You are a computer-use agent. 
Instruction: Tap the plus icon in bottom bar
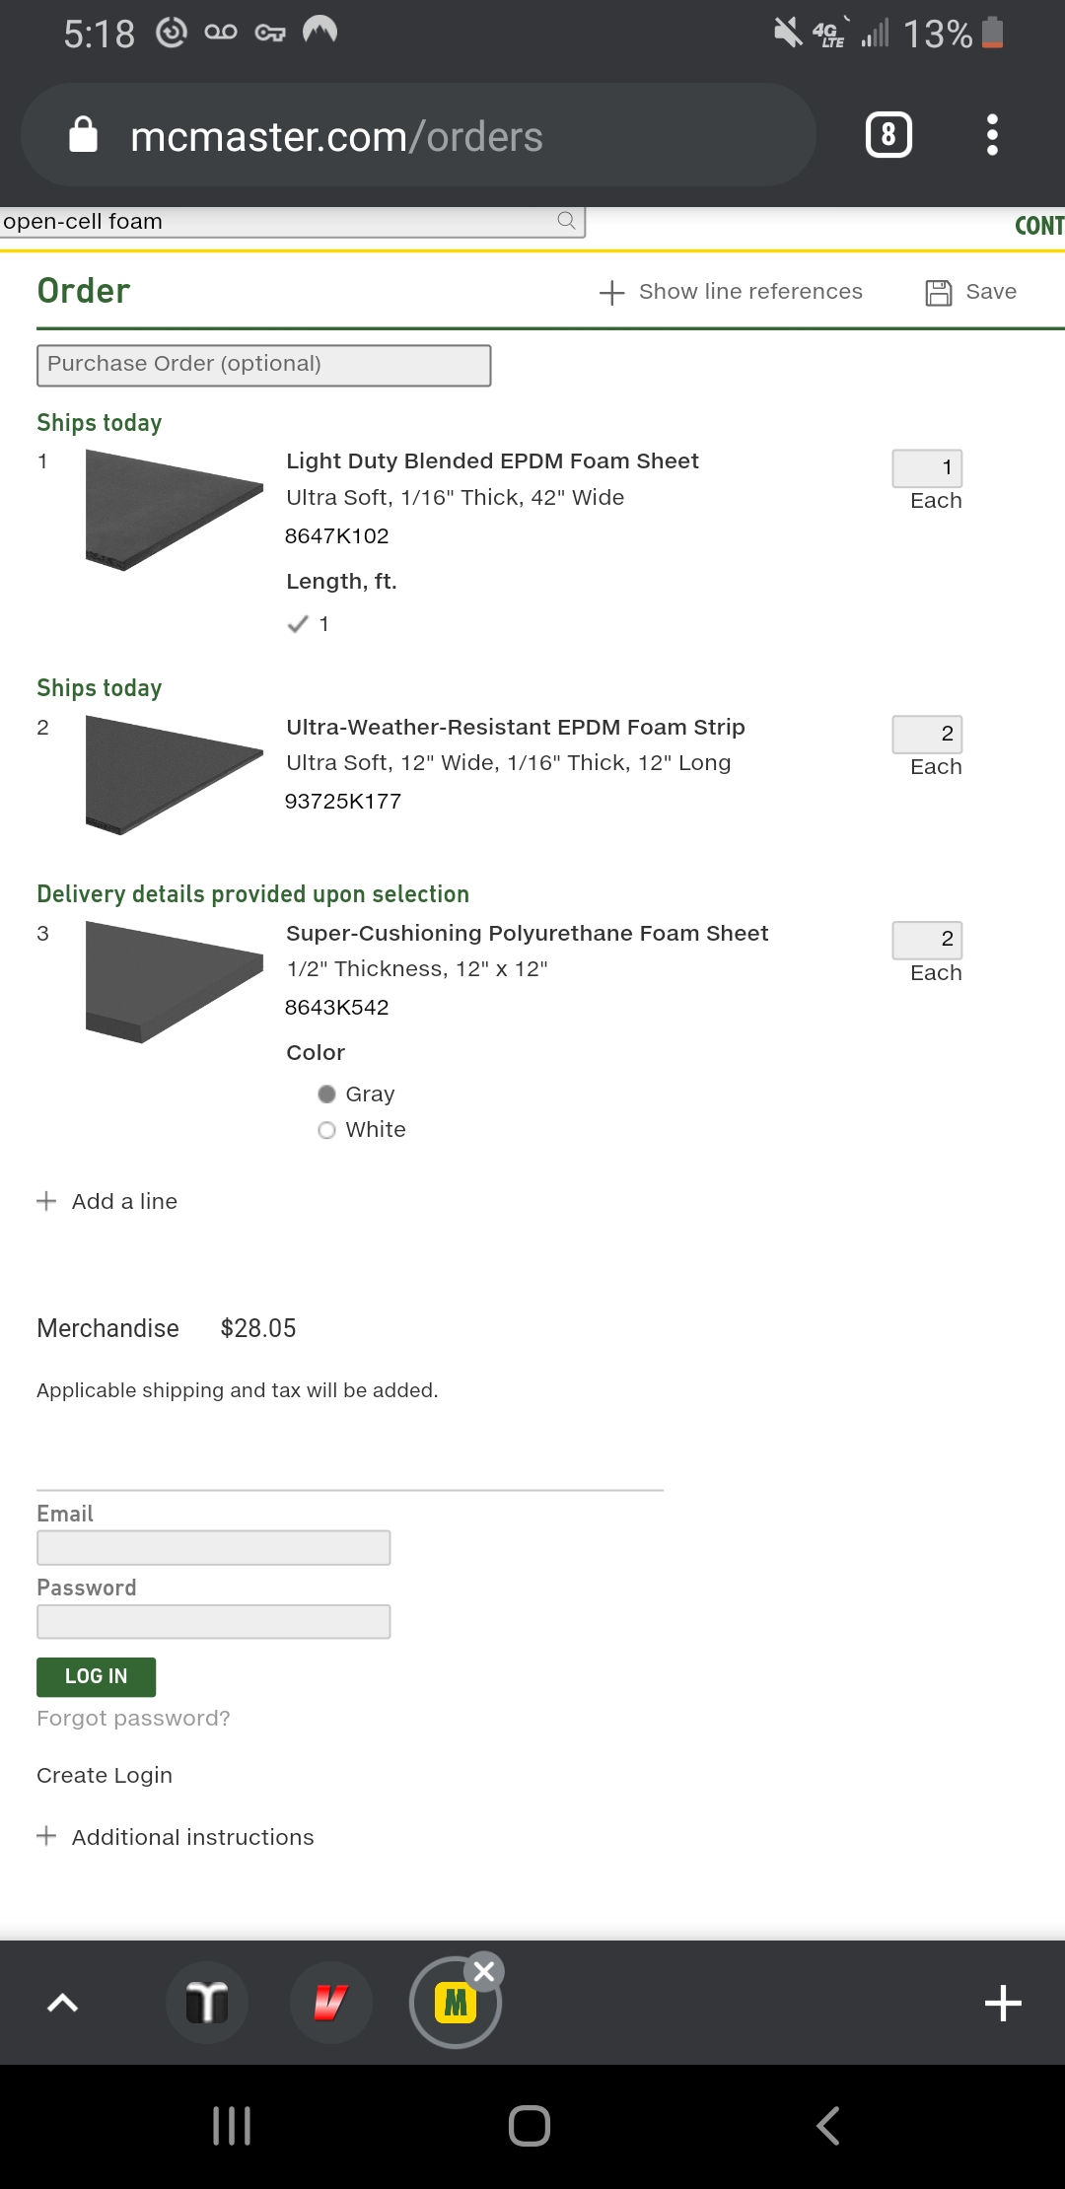click(1003, 2003)
